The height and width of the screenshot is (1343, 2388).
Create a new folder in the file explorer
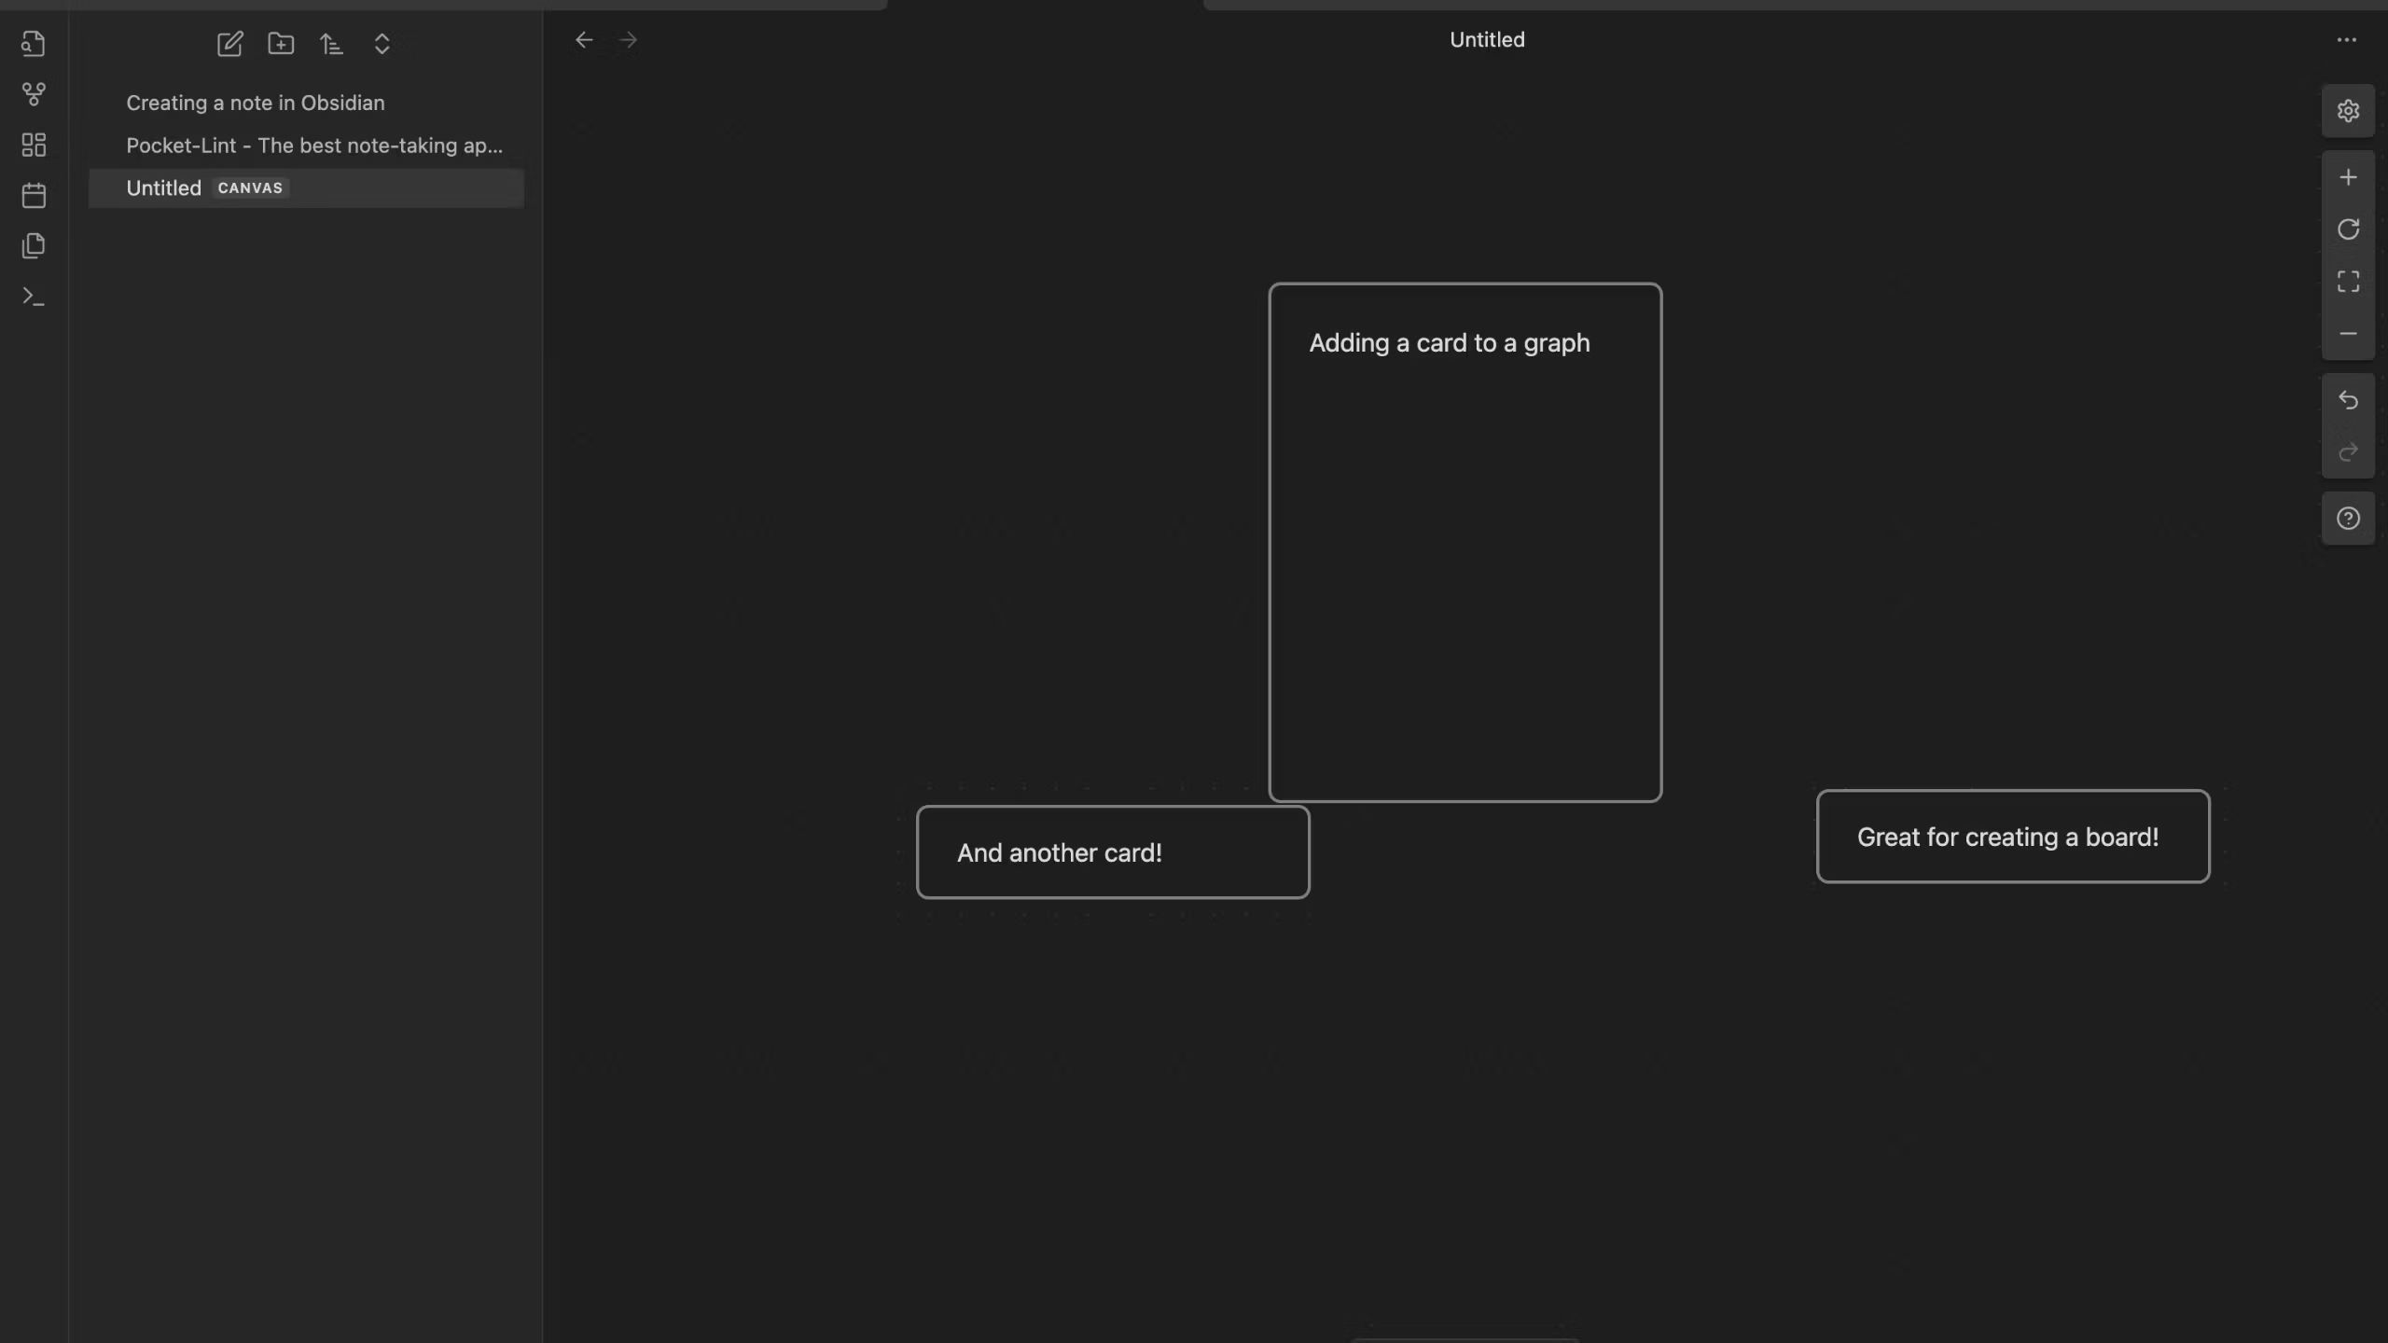[282, 44]
